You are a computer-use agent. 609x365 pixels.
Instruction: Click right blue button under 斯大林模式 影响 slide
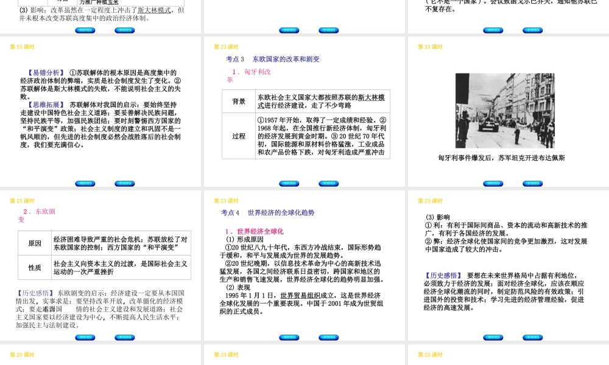tap(125, 30)
